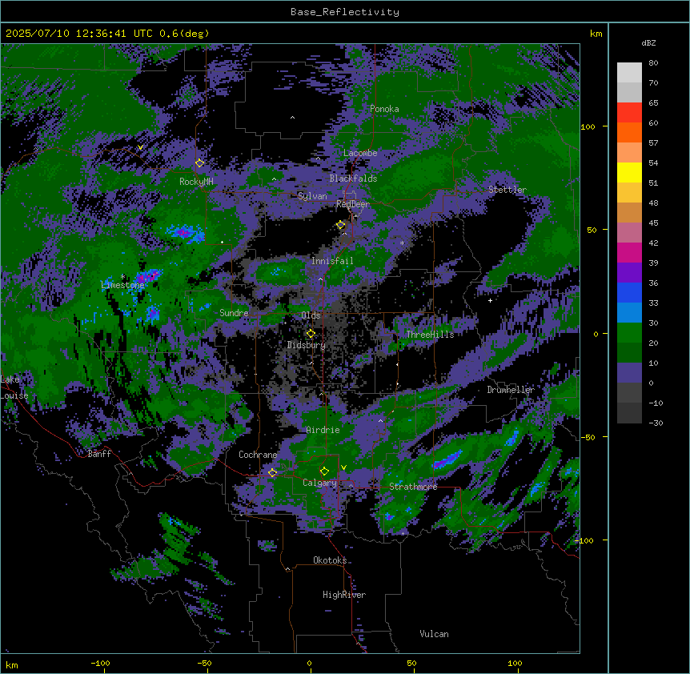
Task: Click the Banff city label
Action: tap(99, 454)
